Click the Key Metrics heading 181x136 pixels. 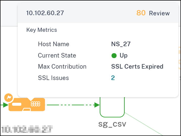tap(42, 30)
